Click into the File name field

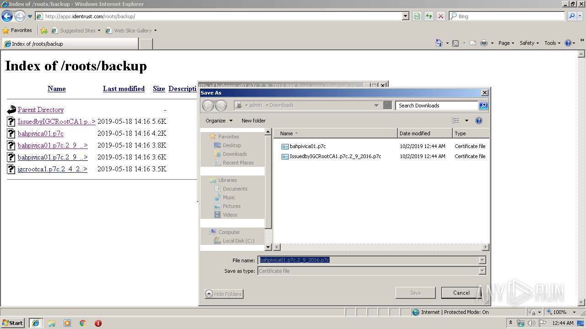(x=368, y=260)
